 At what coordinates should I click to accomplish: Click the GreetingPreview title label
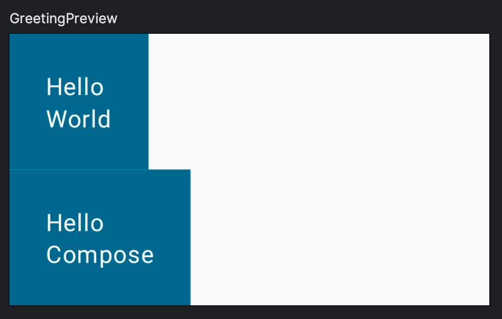pos(64,18)
